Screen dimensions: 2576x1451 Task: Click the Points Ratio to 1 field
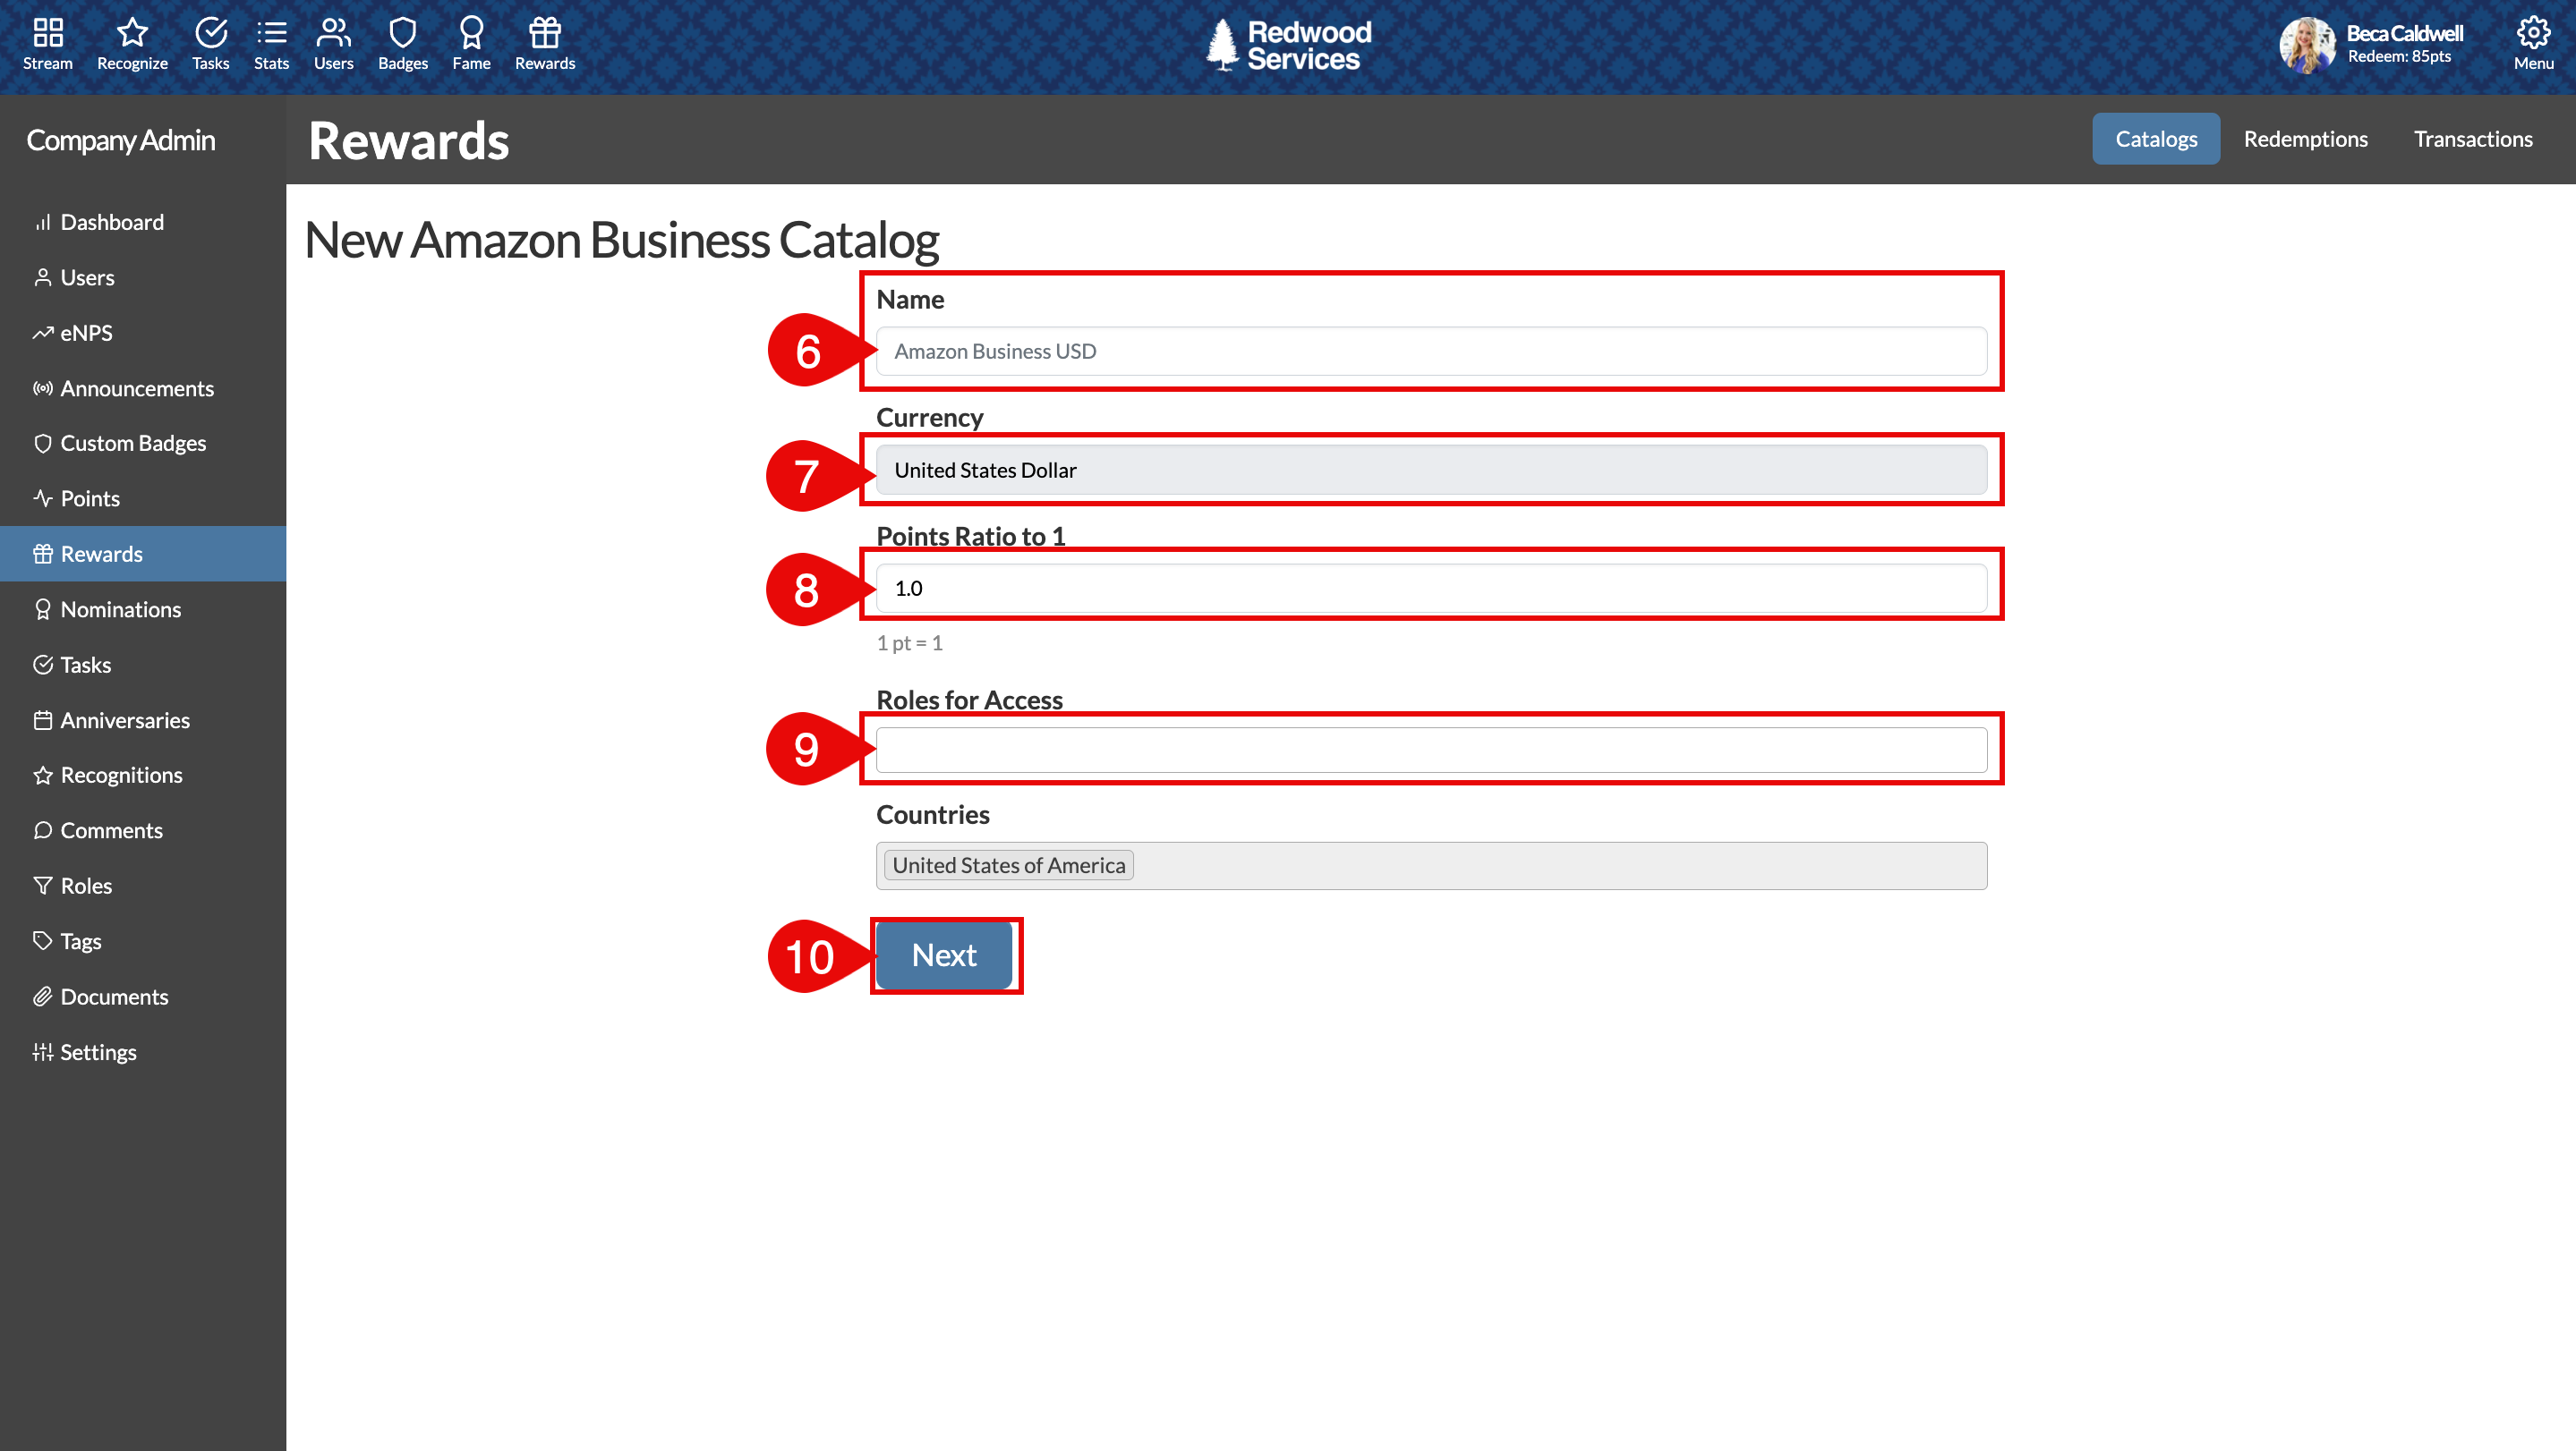point(1431,588)
